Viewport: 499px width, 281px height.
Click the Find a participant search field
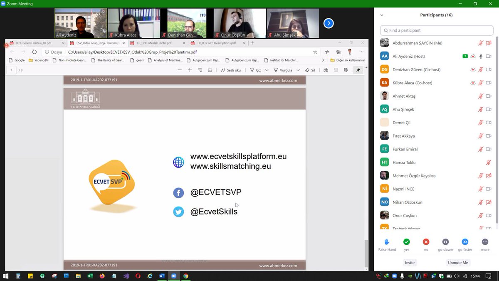pos(436,30)
